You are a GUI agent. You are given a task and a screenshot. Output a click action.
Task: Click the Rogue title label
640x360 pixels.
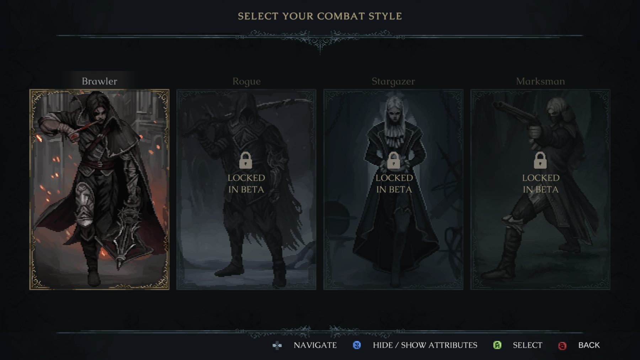(x=246, y=81)
